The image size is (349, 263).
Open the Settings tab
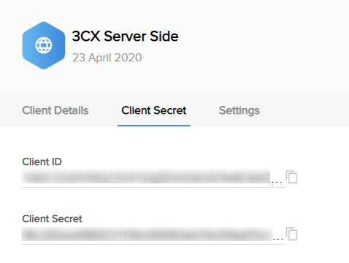click(x=239, y=110)
